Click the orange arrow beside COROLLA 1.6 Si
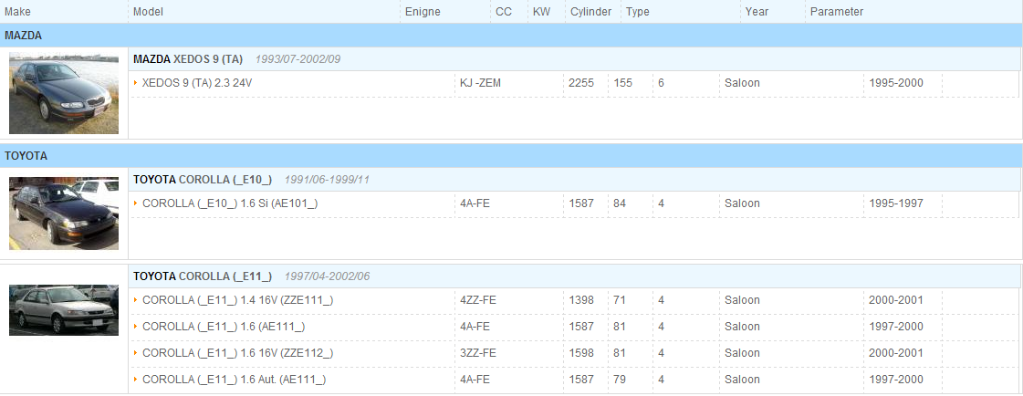 [136, 203]
